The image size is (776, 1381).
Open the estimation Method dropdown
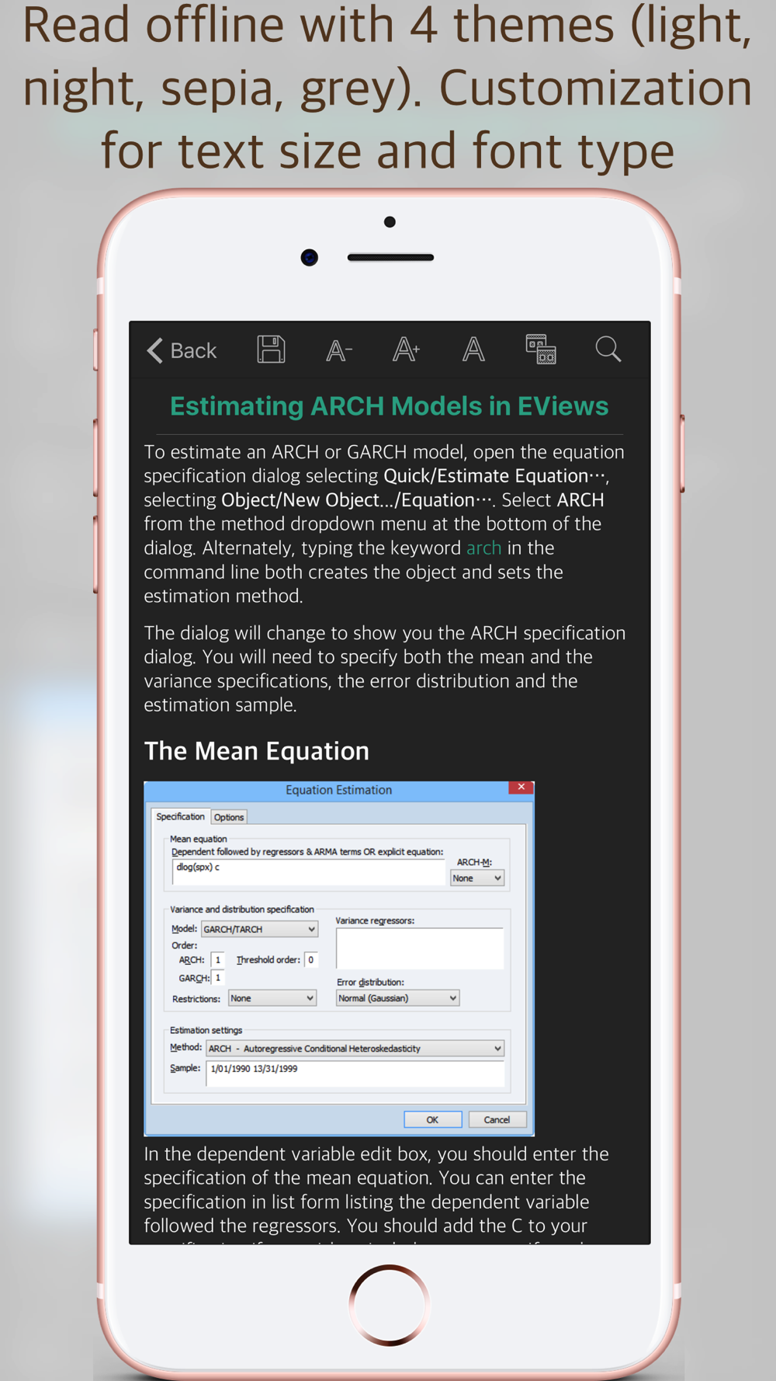[355, 1049]
